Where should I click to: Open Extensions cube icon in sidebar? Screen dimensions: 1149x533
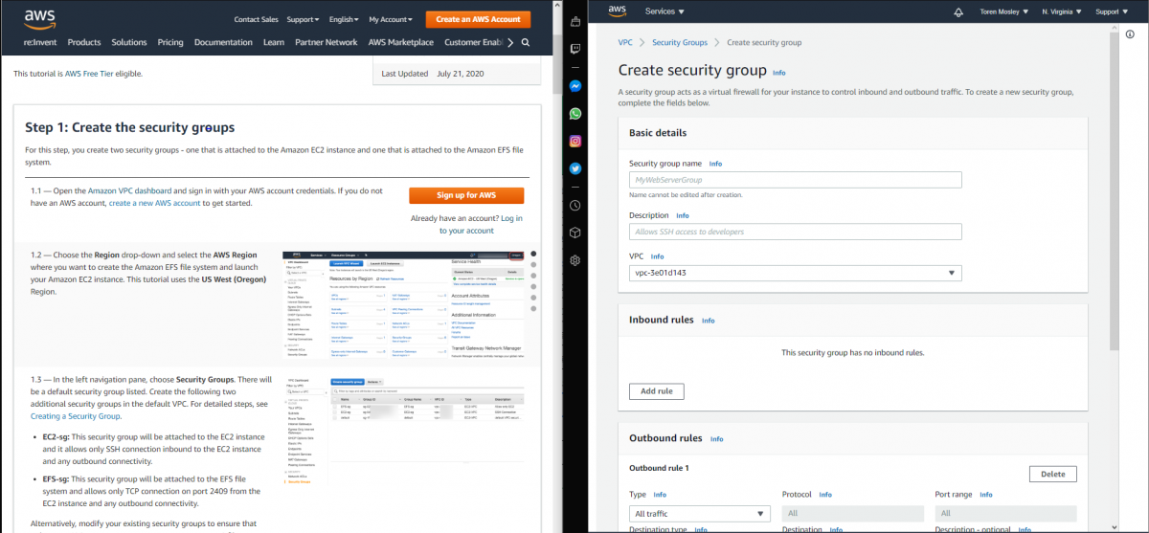click(x=574, y=233)
